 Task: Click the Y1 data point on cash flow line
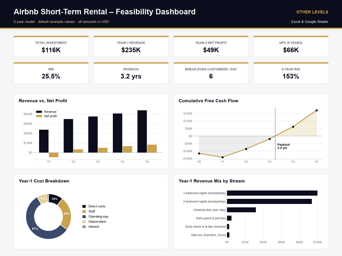(x=223, y=157)
